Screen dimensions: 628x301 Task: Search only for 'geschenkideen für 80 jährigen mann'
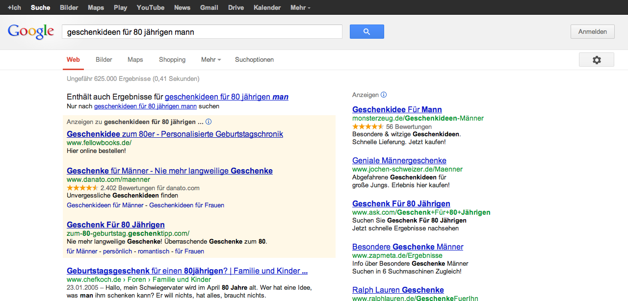coord(145,106)
